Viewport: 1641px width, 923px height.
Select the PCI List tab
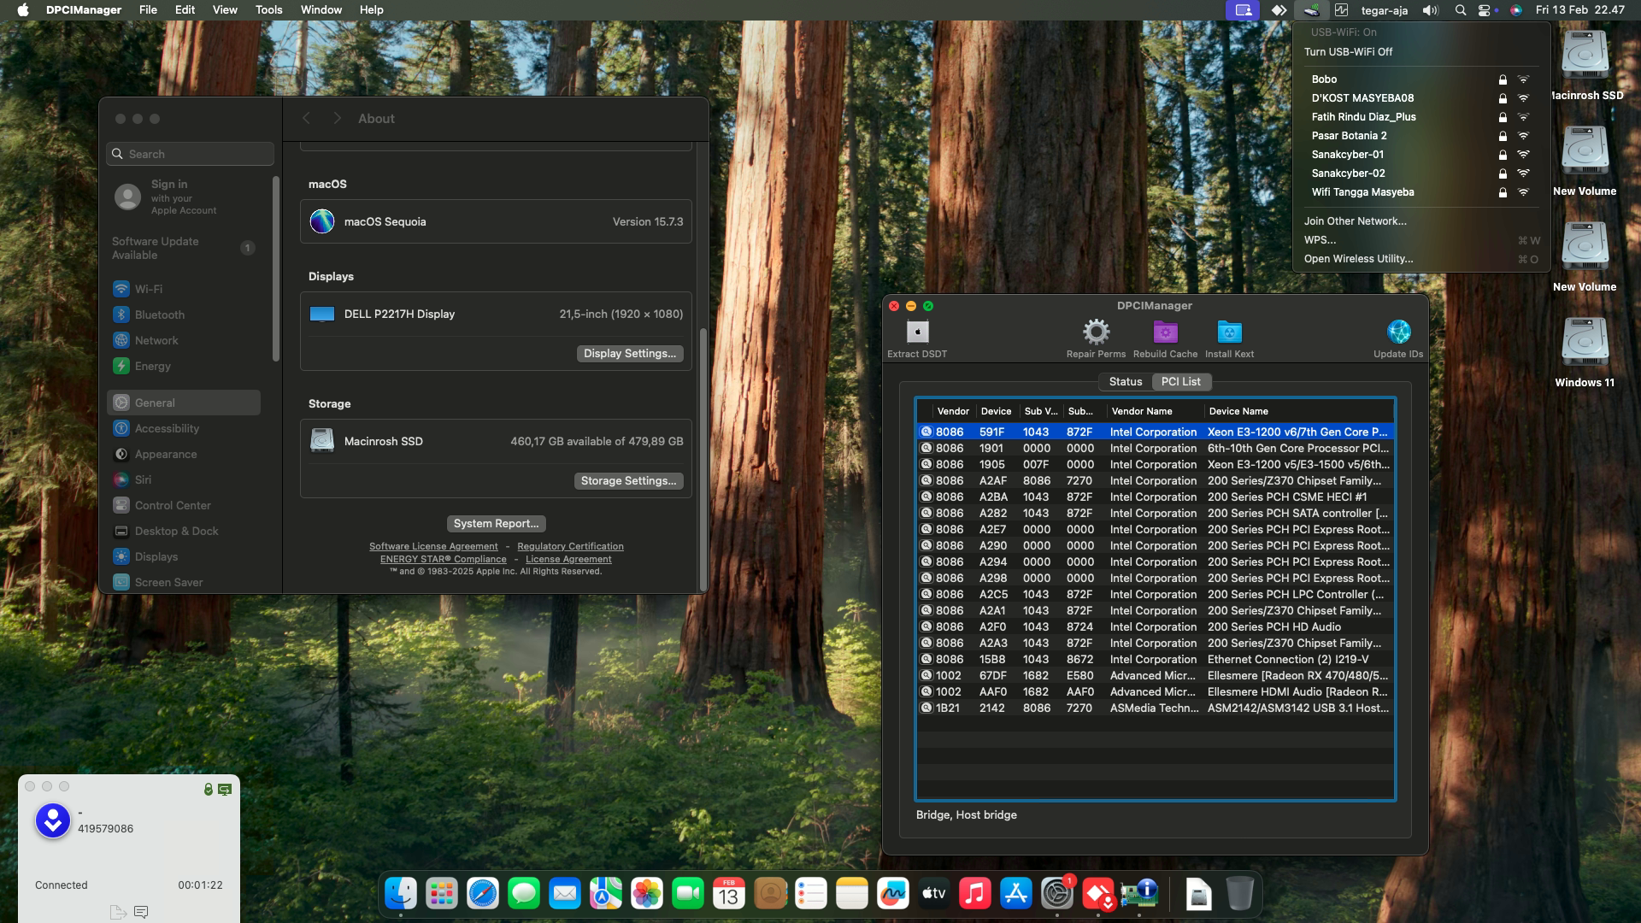(x=1180, y=382)
